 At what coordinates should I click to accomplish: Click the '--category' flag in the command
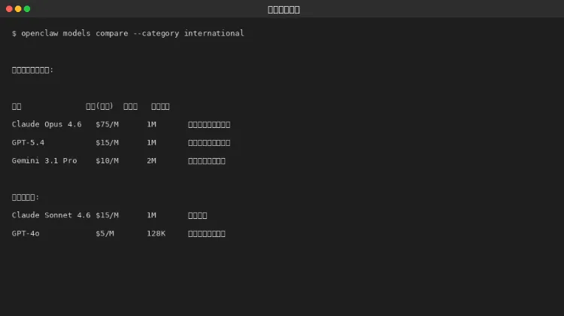pos(156,33)
